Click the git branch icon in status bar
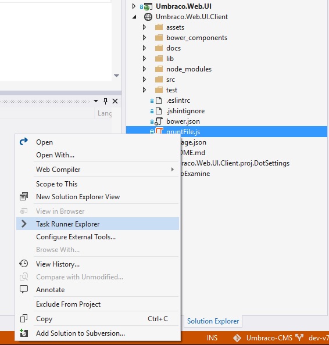This screenshot has width=329, height=345. point(299,337)
